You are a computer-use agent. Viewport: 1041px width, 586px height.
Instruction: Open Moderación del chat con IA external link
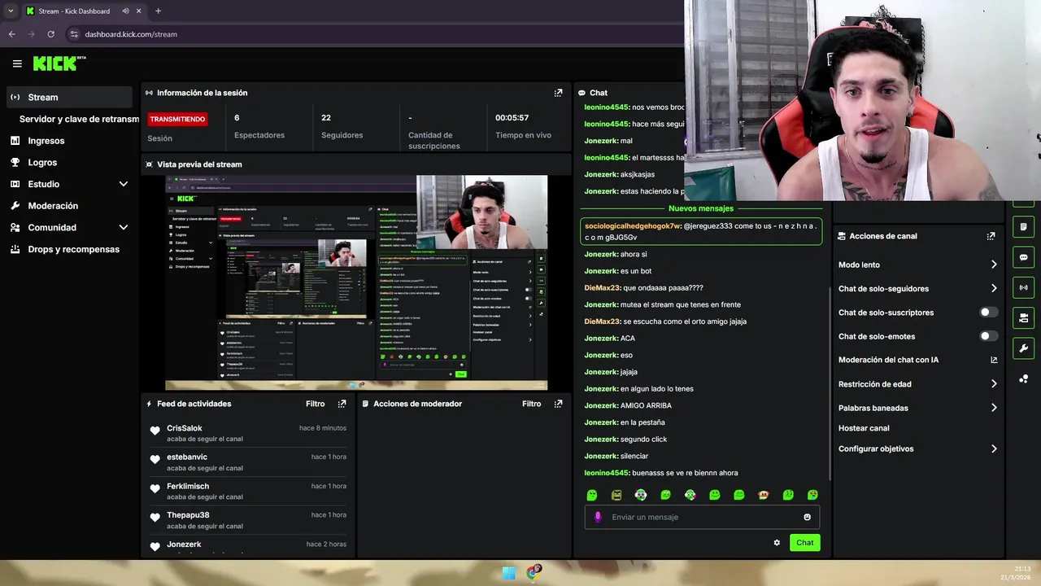pyautogui.click(x=994, y=360)
